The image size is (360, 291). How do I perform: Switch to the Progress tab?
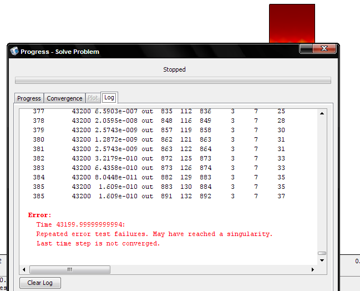pos(29,98)
